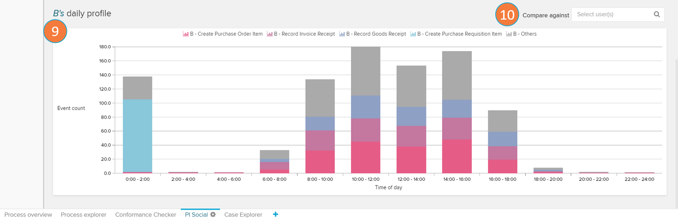The height and width of the screenshot is (220, 678).
Task: Click B - Others legend chart icon
Action: coord(509,34)
